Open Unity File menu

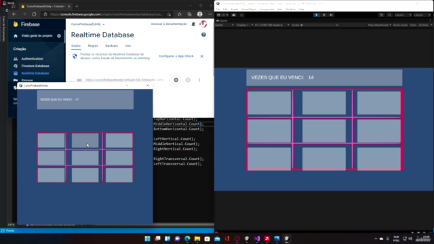(218, 9)
